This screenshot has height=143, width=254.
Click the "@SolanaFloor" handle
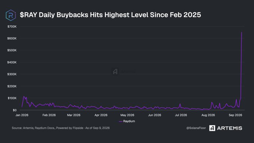[196, 128]
